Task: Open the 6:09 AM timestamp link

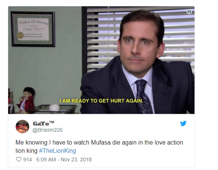Action: pyautogui.click(x=46, y=160)
